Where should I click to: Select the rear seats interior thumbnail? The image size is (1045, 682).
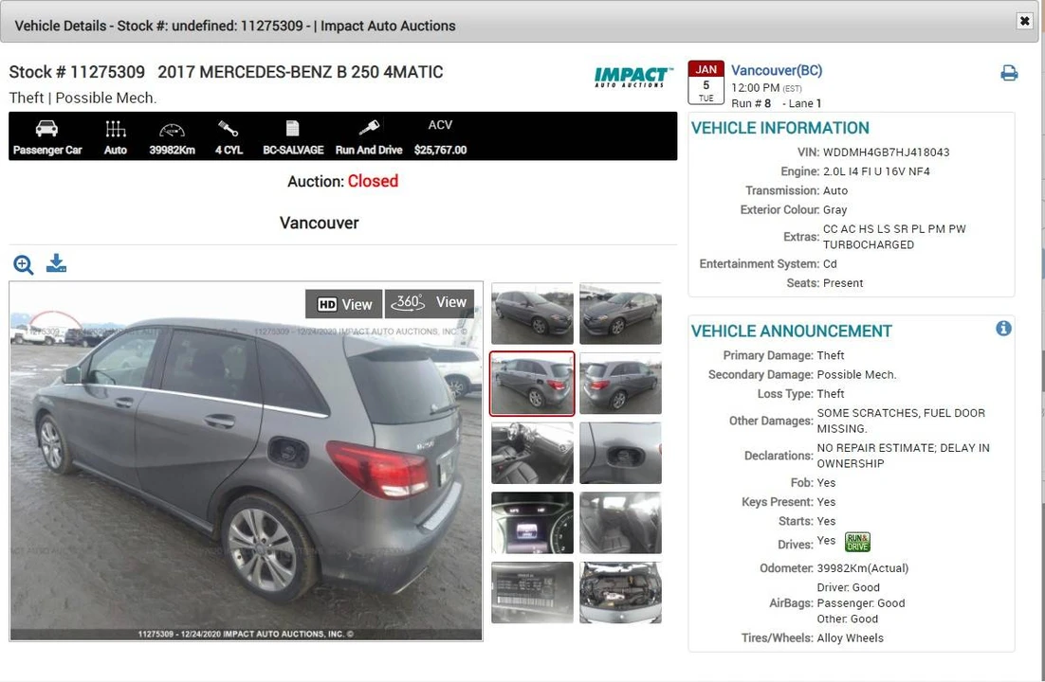620,523
